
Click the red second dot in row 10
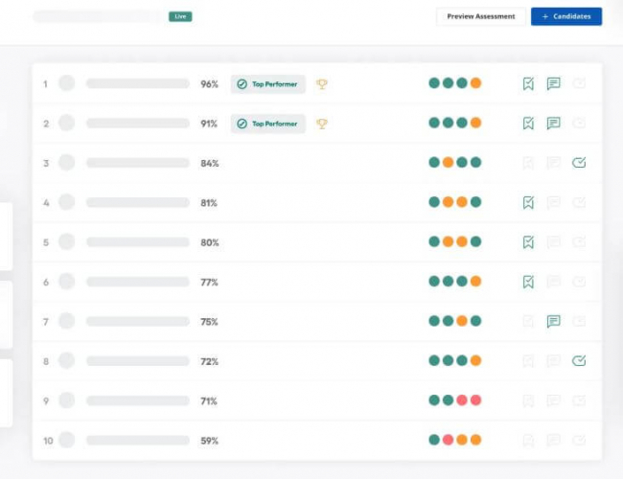pyautogui.click(x=448, y=440)
